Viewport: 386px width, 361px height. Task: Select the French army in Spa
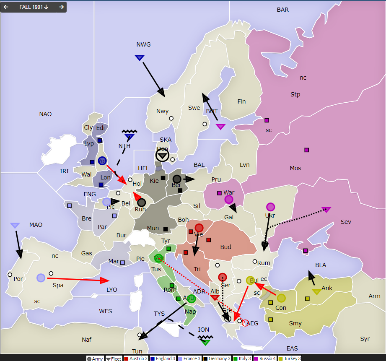[41, 278]
